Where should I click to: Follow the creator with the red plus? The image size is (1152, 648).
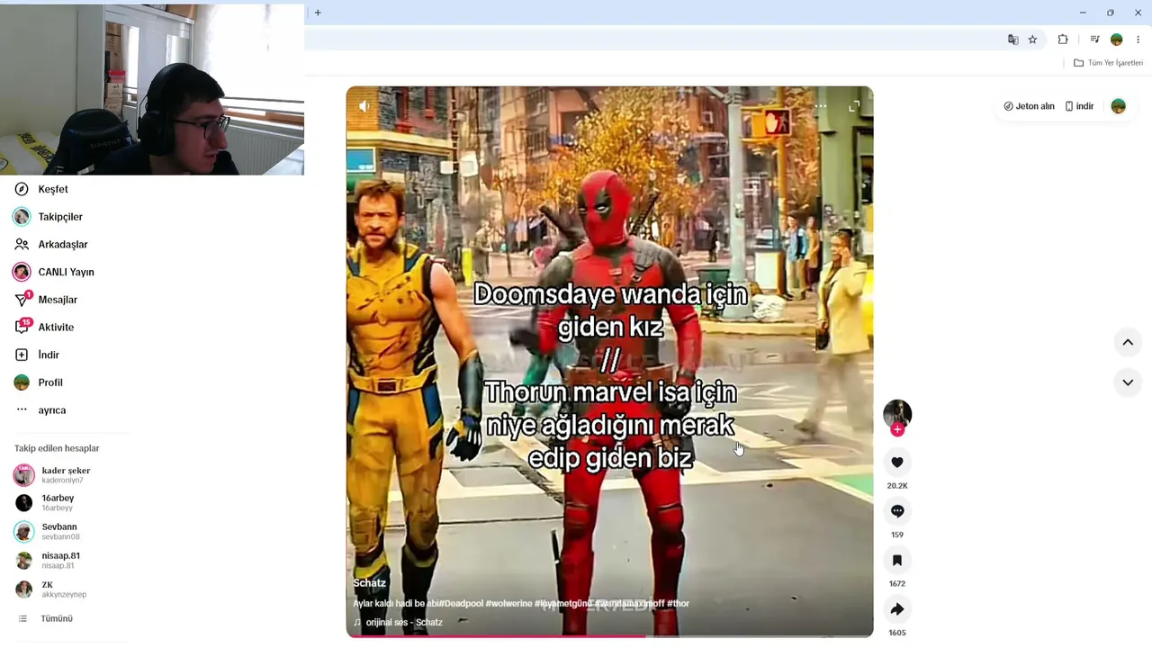897,430
